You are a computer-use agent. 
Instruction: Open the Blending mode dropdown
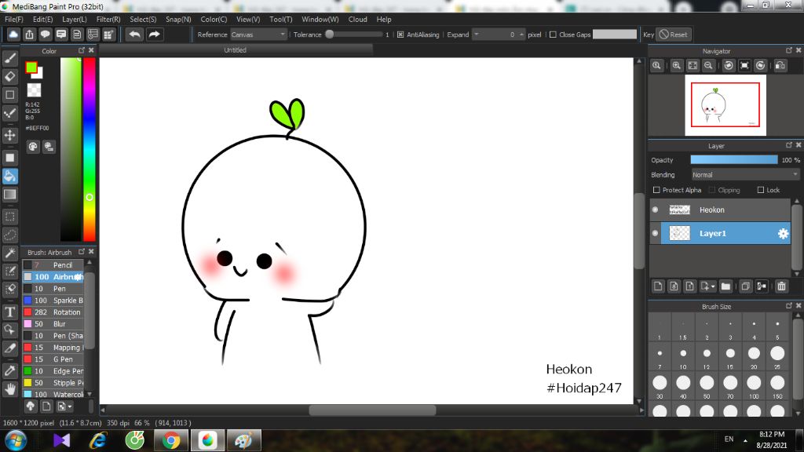[744, 175]
